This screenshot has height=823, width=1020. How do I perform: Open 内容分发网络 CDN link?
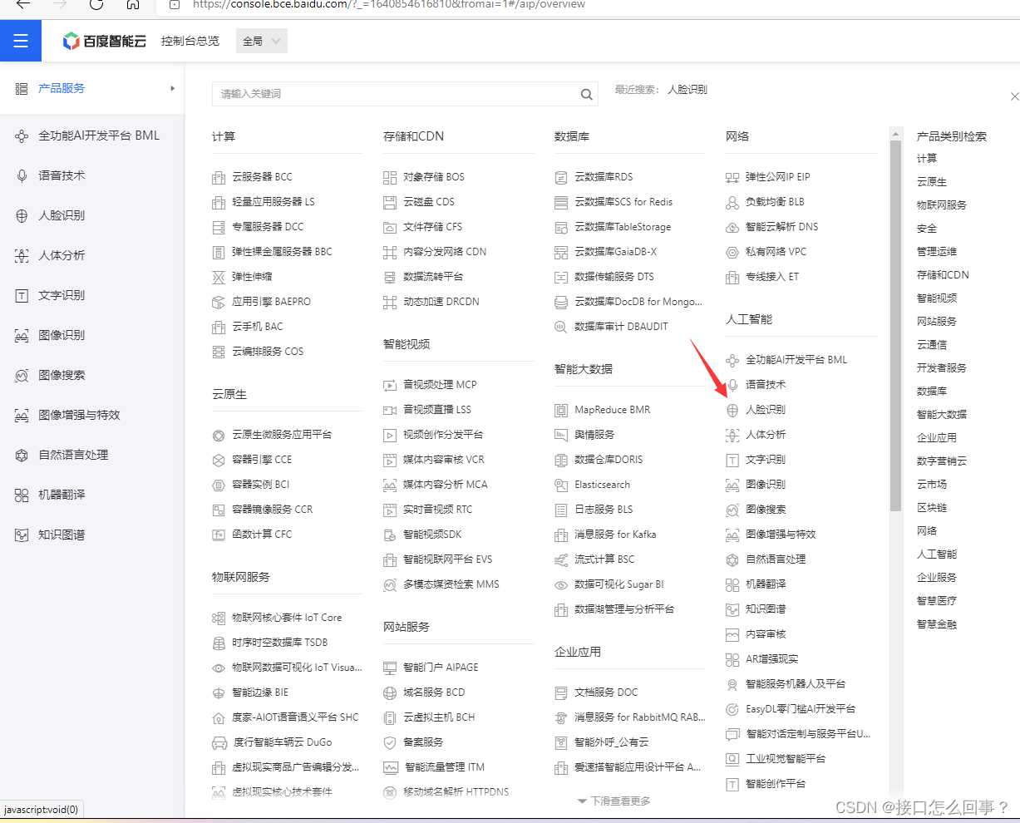(445, 252)
